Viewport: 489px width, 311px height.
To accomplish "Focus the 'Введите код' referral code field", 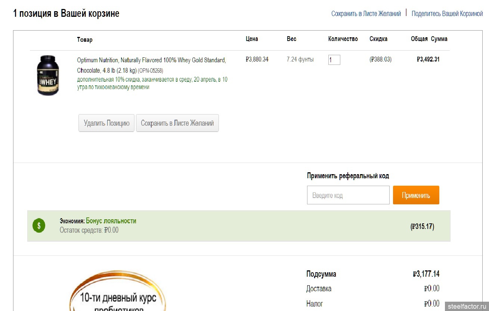I will coord(348,195).
